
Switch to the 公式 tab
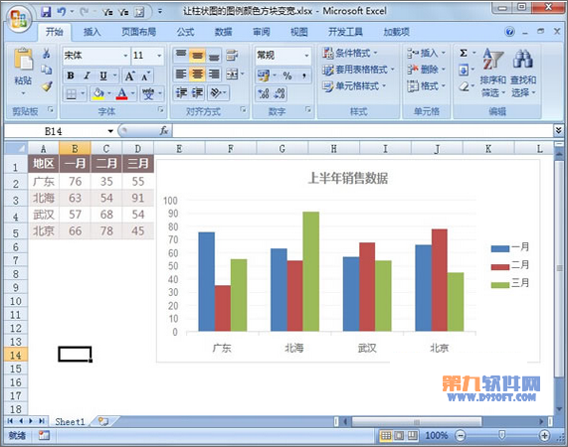[x=185, y=32]
